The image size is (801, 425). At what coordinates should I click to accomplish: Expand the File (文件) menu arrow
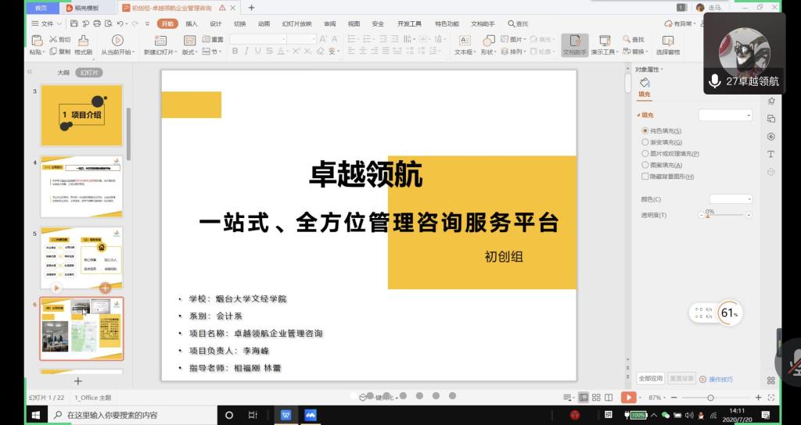(59, 24)
